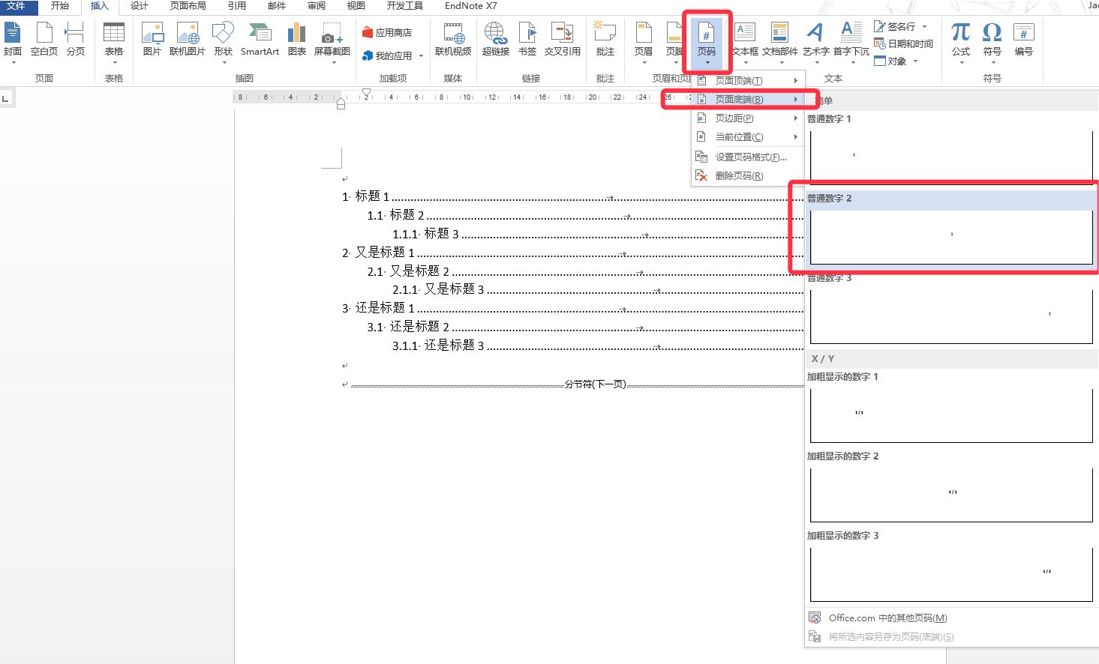The width and height of the screenshot is (1099, 664).
Task: Select Bold Numbers 3 (加粗显示的数字 3) thumbnail
Action: click(951, 574)
